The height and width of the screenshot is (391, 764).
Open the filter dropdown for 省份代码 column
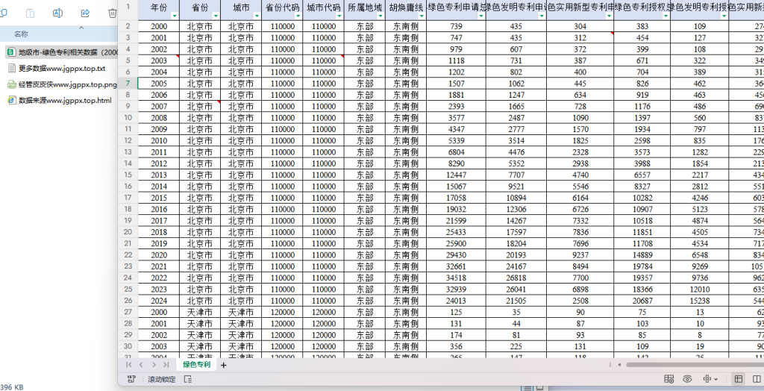[x=297, y=16]
